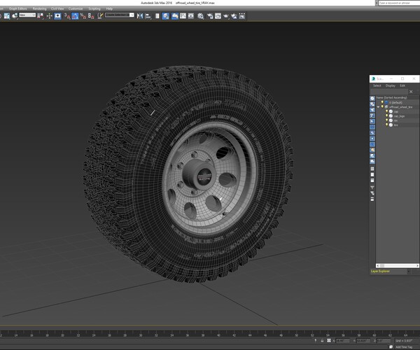This screenshot has height=350, width=420.
Task: Expand the Create Selection Set dropdown arrow
Action: point(132,15)
